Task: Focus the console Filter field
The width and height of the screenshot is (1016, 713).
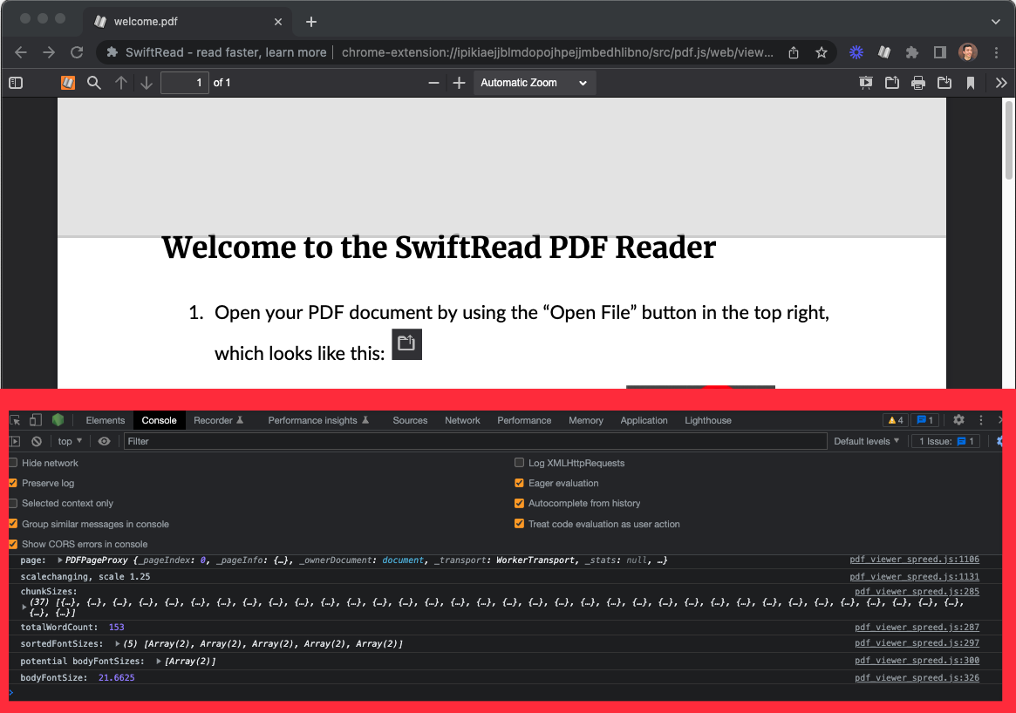Action: click(475, 442)
